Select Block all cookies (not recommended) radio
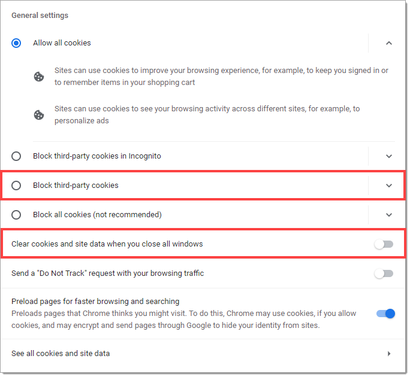Image resolution: width=410 pixels, height=377 pixels. (16, 215)
